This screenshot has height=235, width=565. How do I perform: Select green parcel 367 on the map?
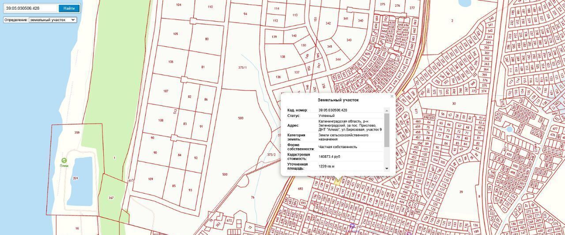pyautogui.click(x=111, y=198)
